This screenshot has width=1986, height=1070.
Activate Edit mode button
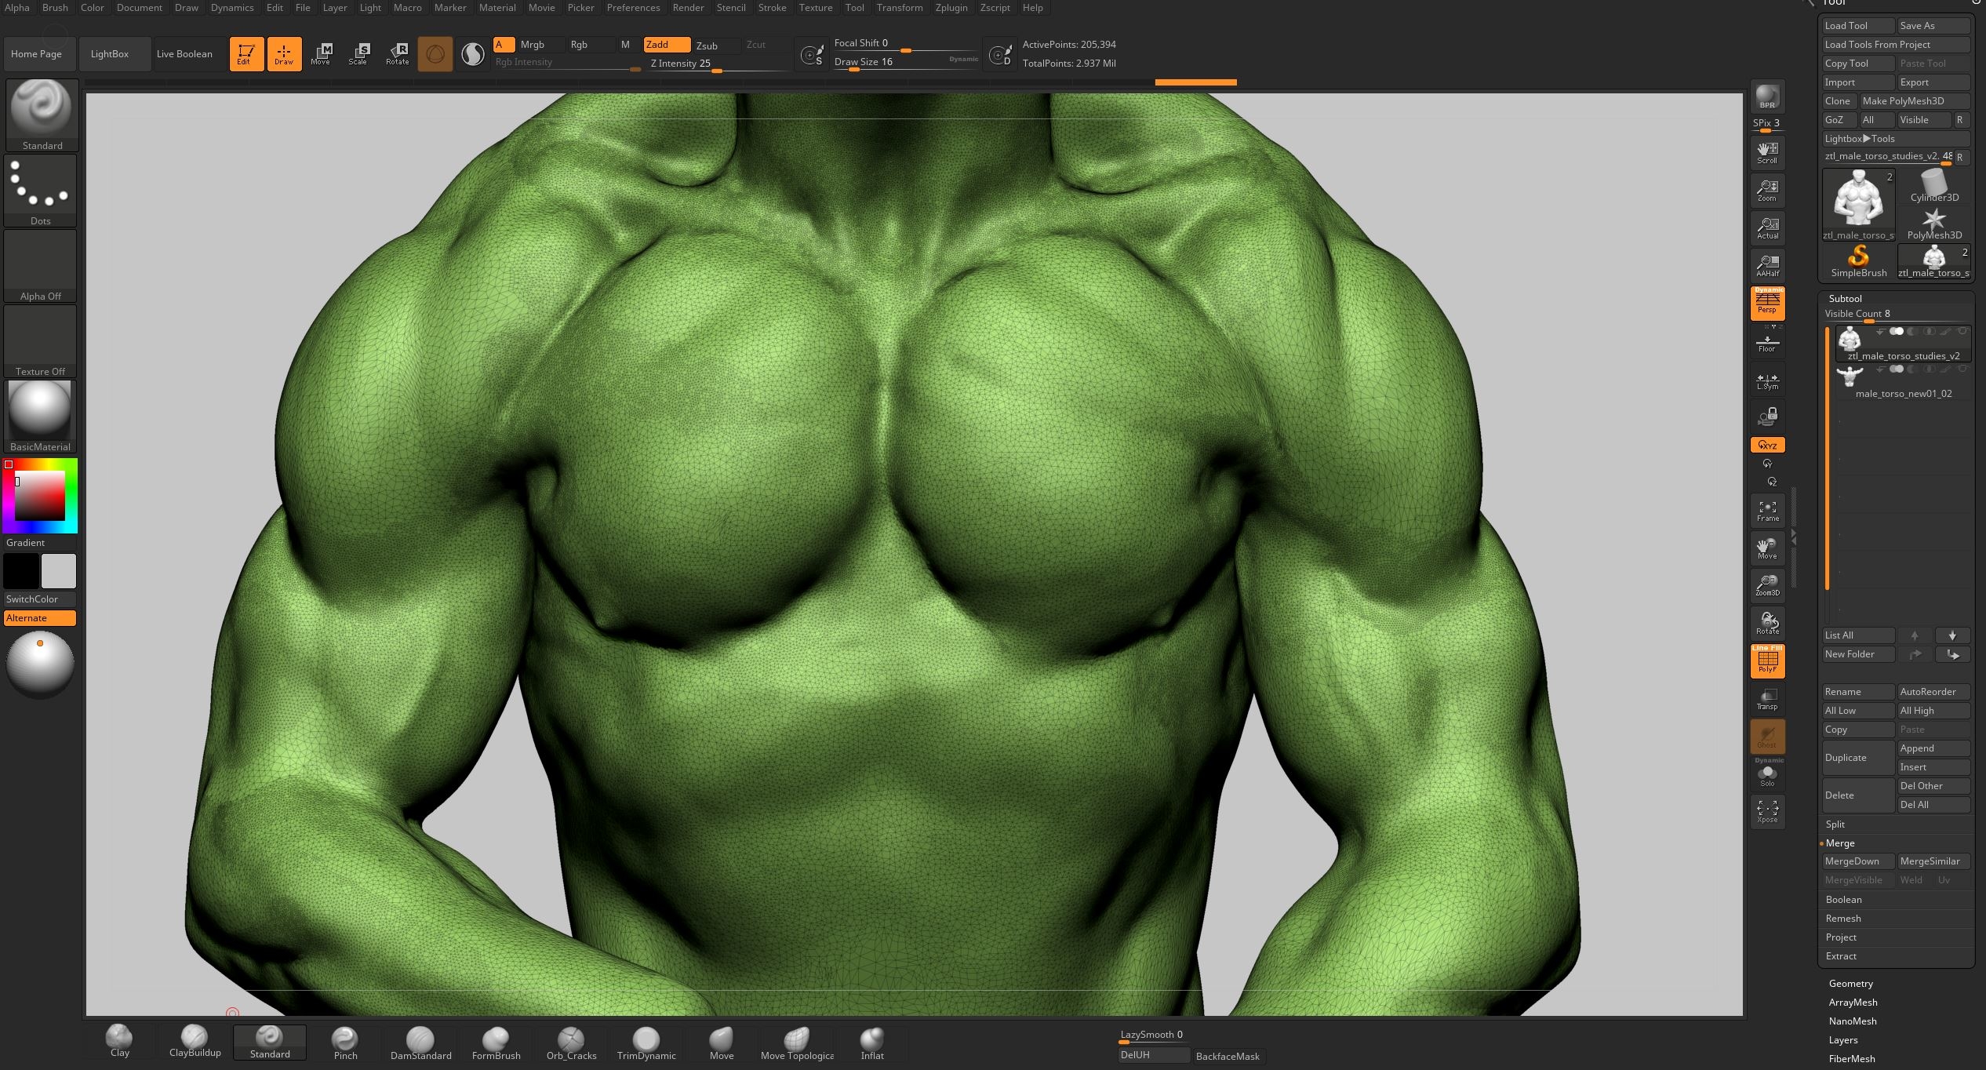click(x=246, y=54)
